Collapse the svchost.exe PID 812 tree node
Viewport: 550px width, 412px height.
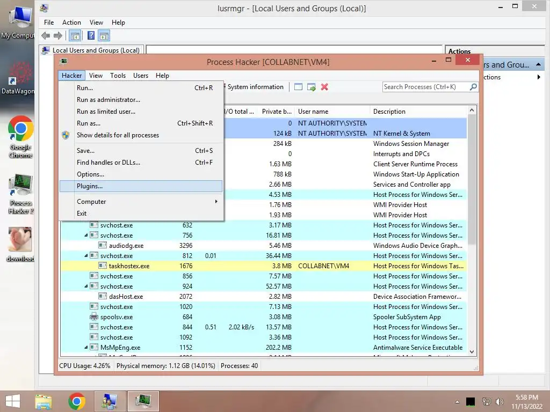(86, 256)
